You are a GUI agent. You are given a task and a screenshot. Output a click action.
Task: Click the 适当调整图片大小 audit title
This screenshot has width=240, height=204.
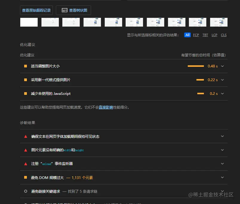click(x=45, y=66)
